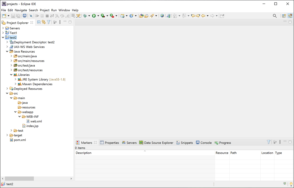Image resolution: width=294 pixels, height=188 pixels.
Task: Open Project Explorer View Menu dots
Action: 60,22
